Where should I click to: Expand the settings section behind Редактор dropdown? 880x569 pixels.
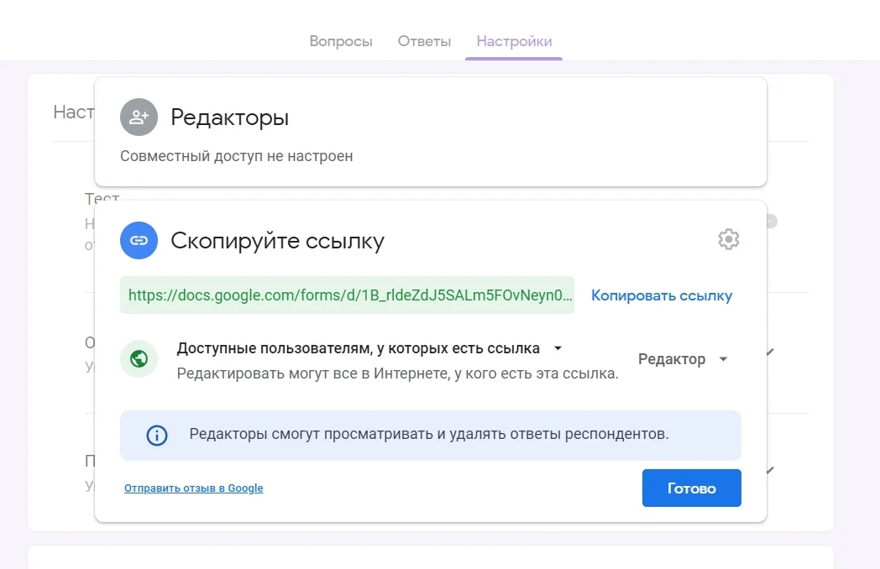click(x=770, y=352)
